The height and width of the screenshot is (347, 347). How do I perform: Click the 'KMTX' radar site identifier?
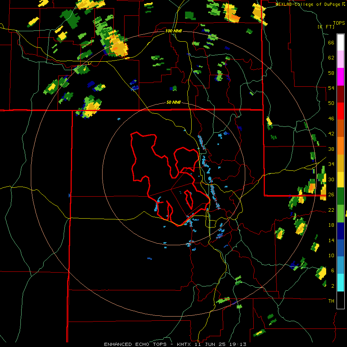(x=185, y=344)
